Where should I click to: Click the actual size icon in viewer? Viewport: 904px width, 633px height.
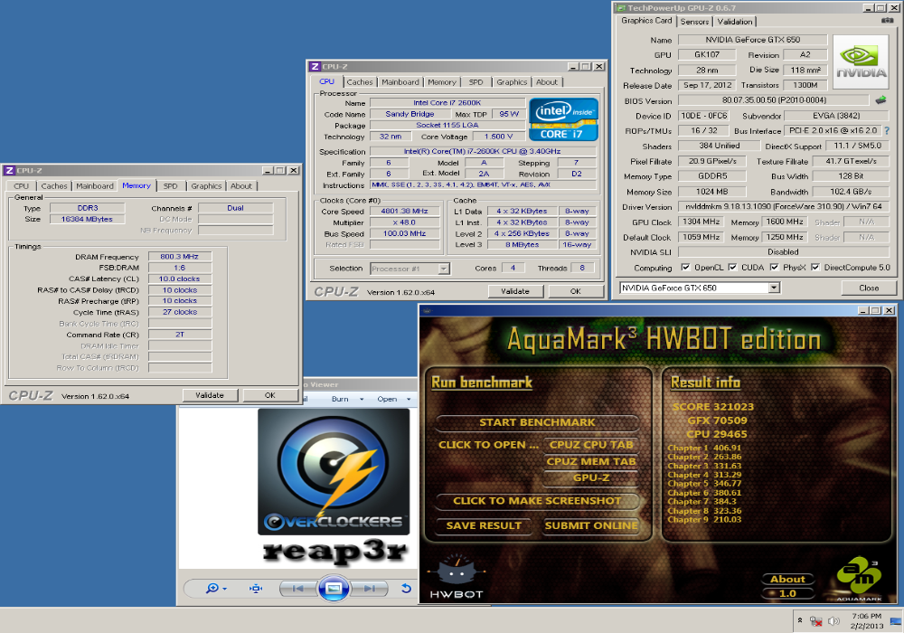(x=256, y=588)
